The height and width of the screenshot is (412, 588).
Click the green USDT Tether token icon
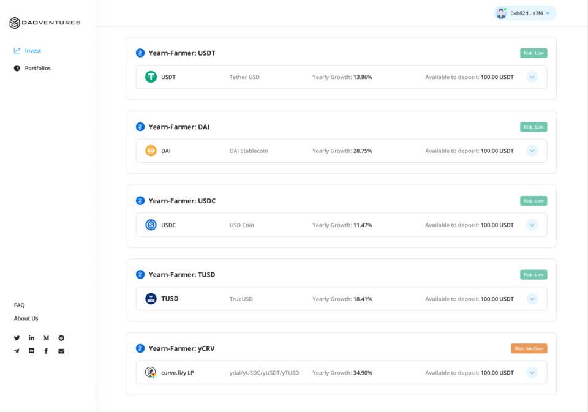click(x=150, y=77)
